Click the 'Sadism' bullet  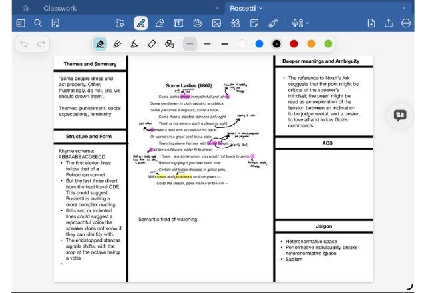[x=294, y=259]
